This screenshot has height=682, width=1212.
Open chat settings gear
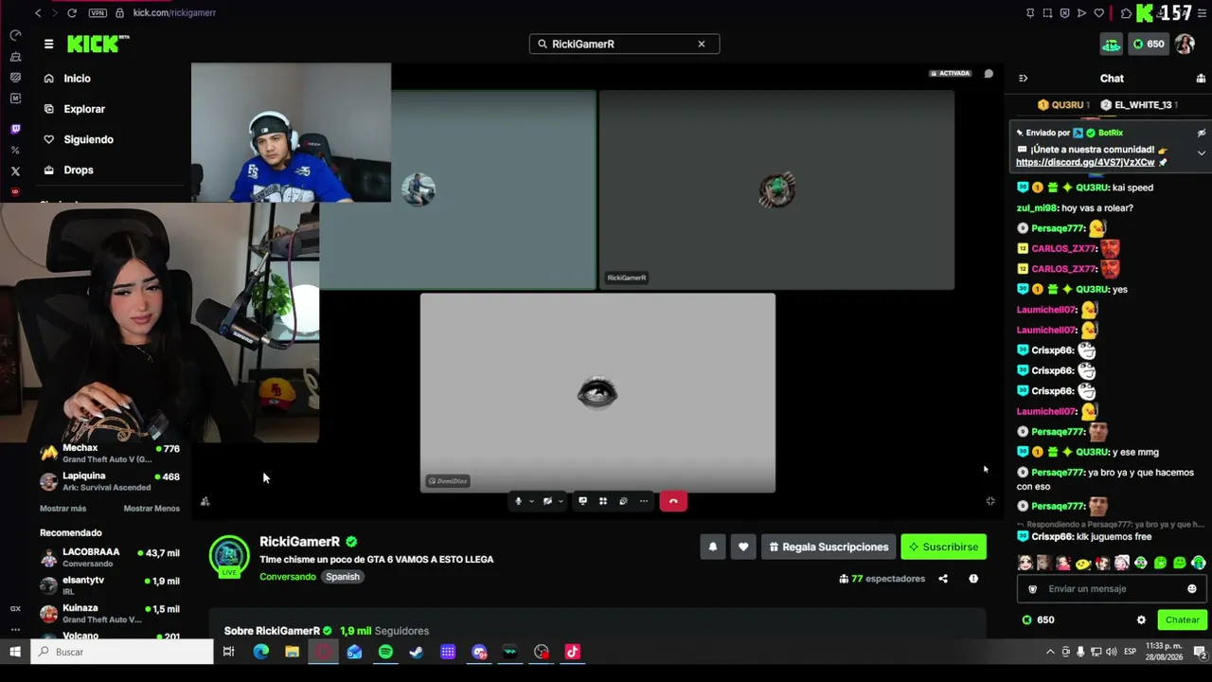point(1141,620)
